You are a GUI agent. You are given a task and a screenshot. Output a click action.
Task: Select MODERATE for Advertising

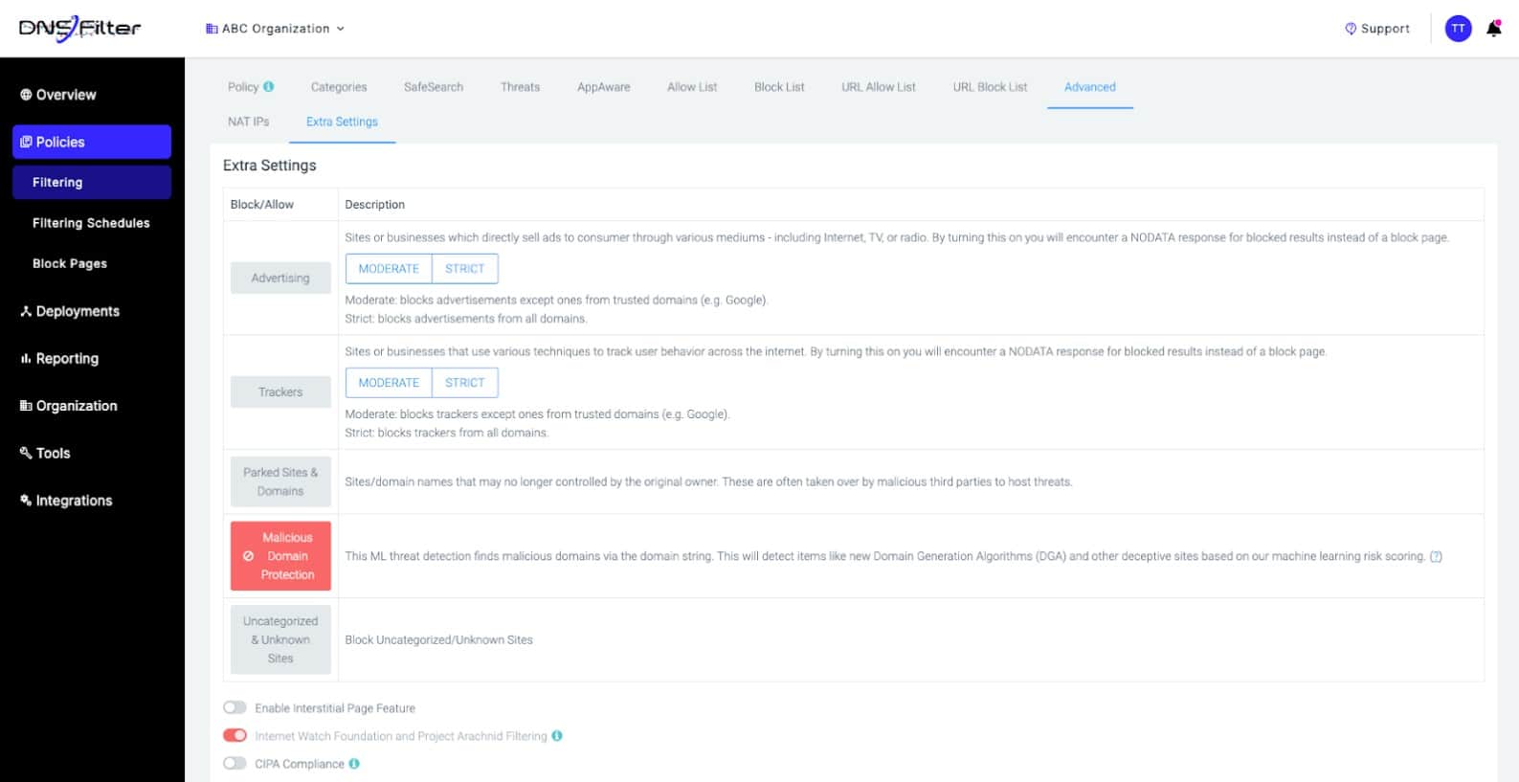389,269
